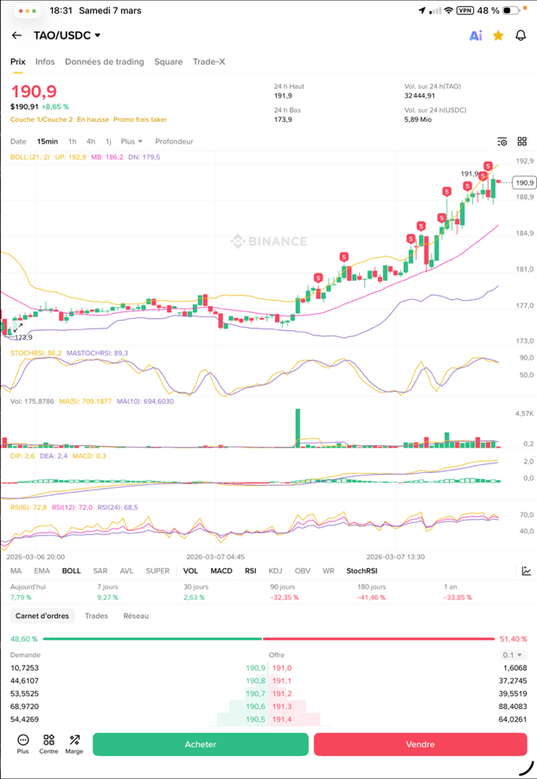
Task: Open Centre grid icon in bottom bar
Action: [48, 744]
